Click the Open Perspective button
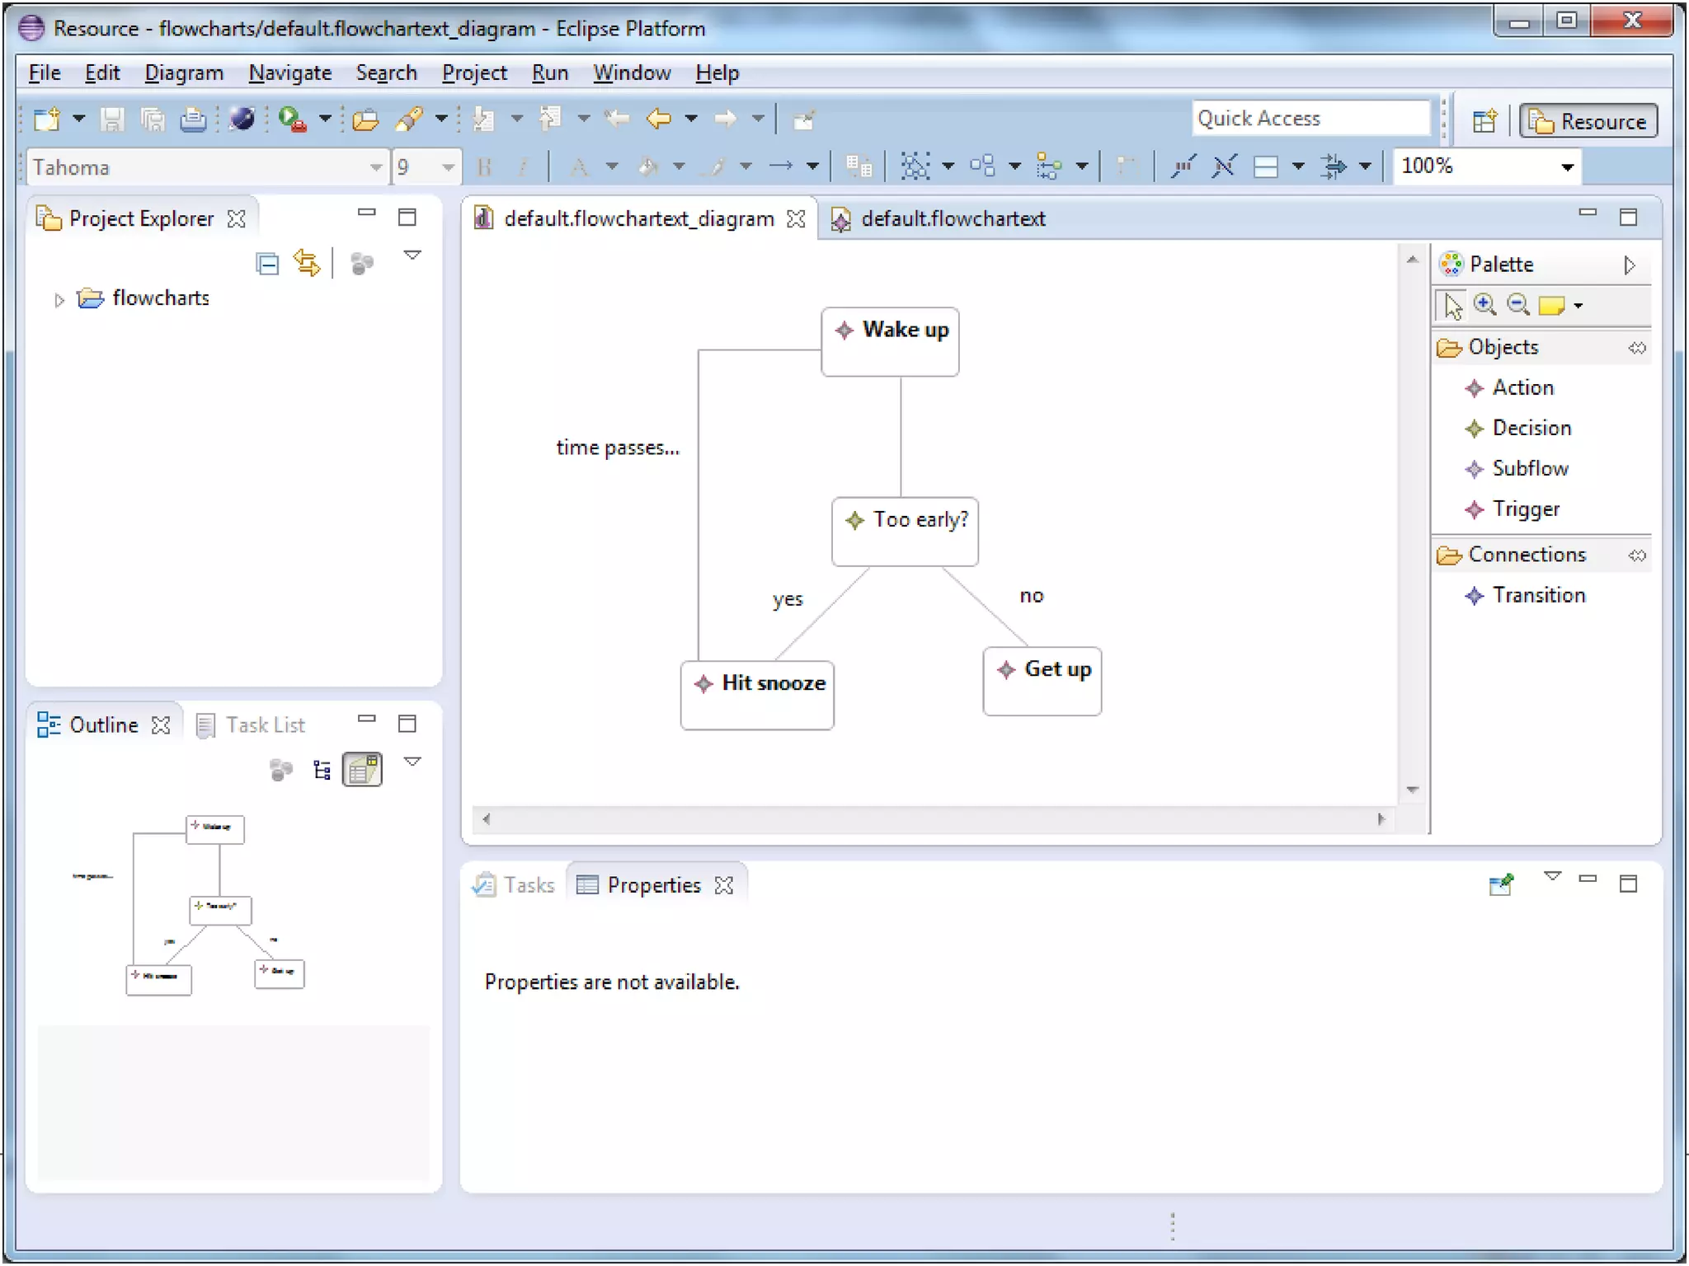1689x1266 pixels. tap(1484, 121)
